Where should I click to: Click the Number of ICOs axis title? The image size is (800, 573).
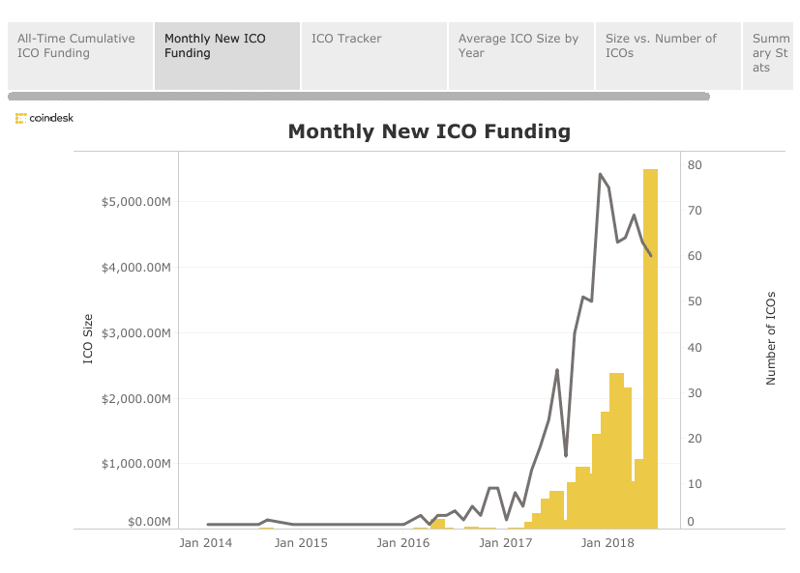coord(771,338)
